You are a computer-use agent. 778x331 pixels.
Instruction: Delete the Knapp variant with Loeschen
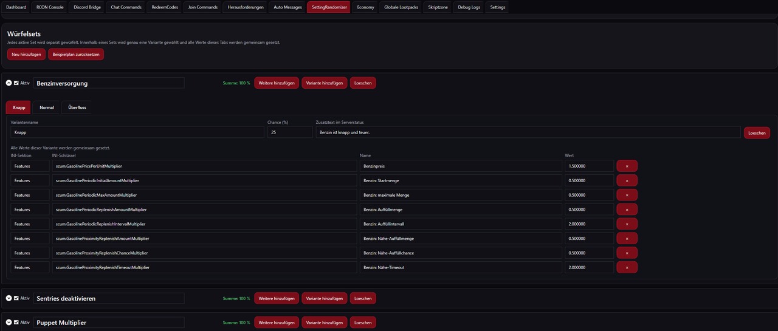757,132
